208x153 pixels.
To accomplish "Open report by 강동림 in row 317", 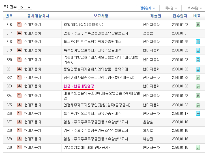I will (96, 33).
